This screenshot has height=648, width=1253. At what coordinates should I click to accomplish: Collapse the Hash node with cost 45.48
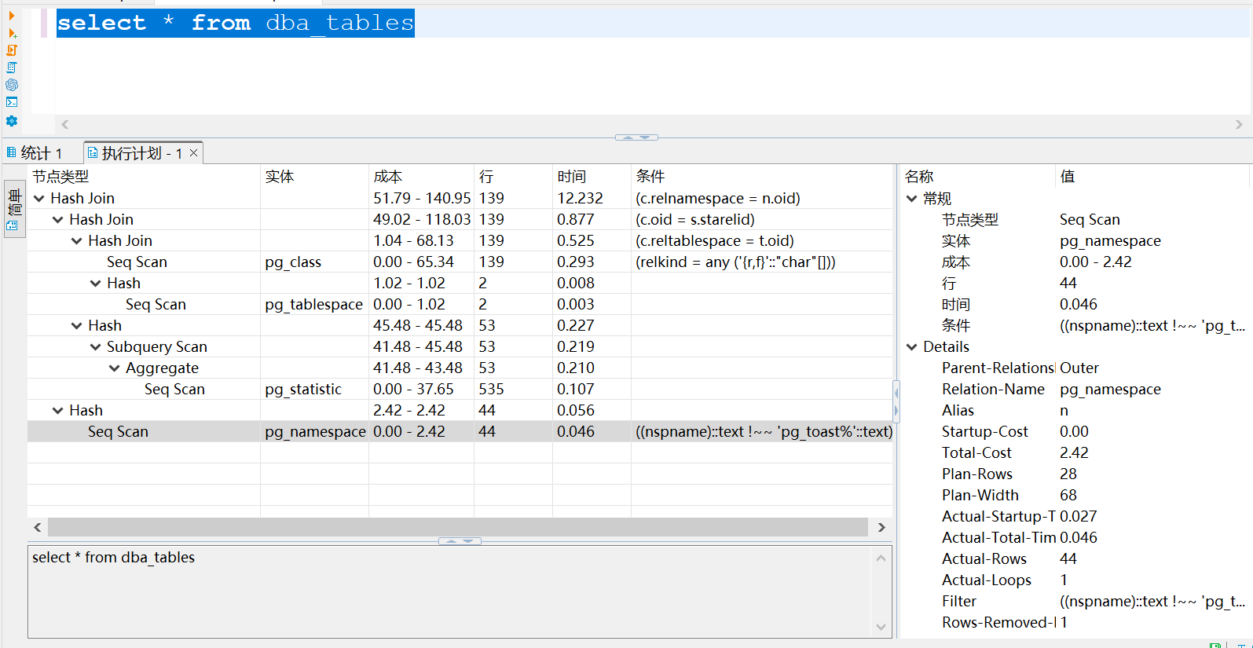click(x=77, y=326)
